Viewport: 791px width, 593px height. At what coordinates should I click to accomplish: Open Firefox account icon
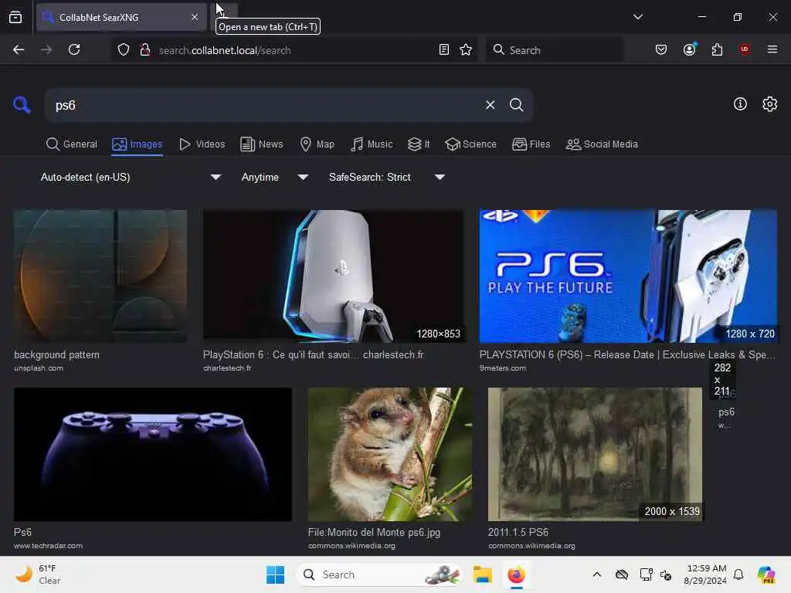click(x=690, y=49)
